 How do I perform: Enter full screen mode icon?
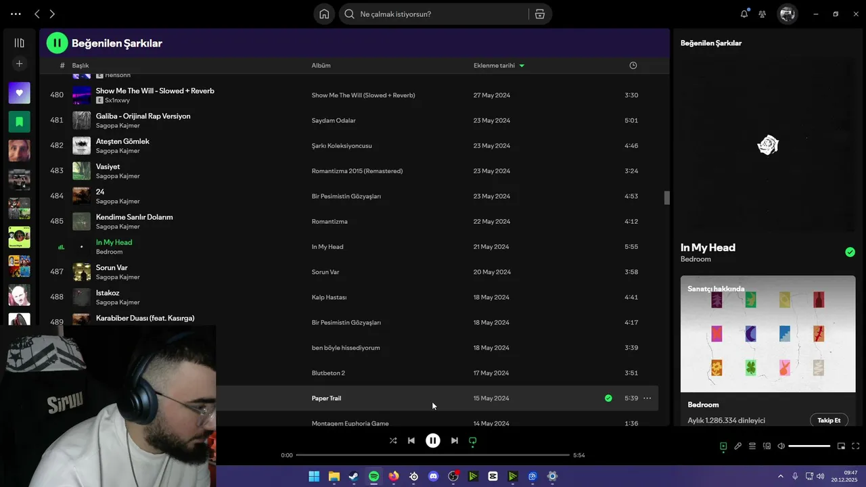tap(856, 446)
